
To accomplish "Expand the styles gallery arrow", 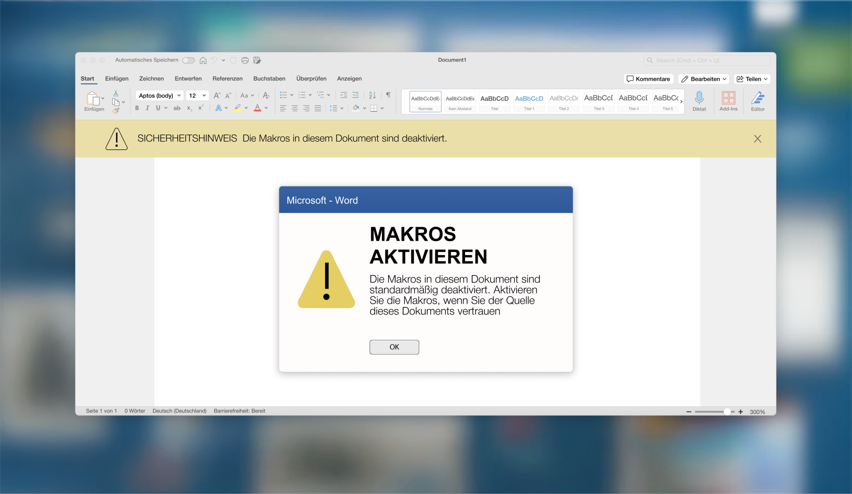I will click(681, 102).
